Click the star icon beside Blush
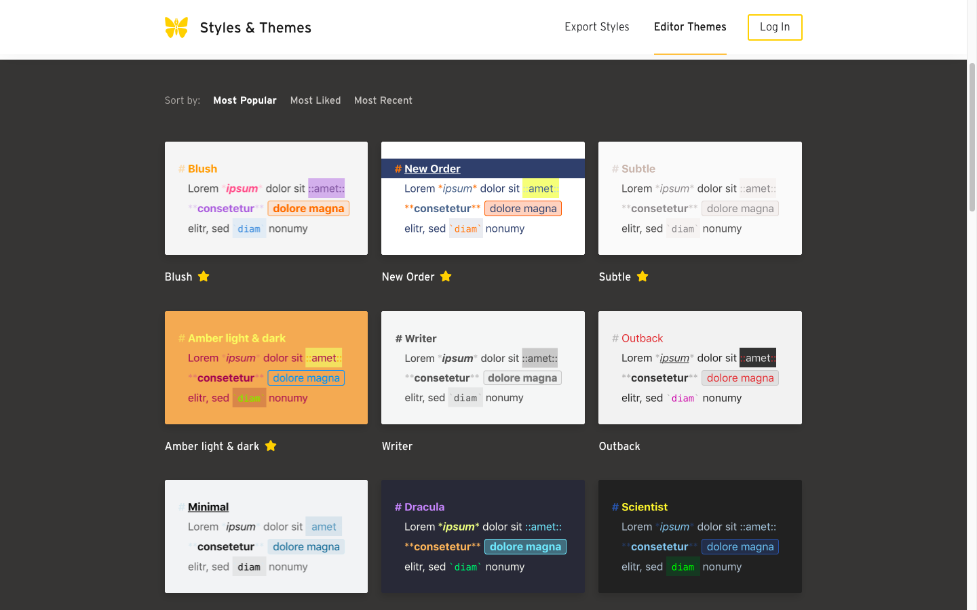 click(x=204, y=277)
